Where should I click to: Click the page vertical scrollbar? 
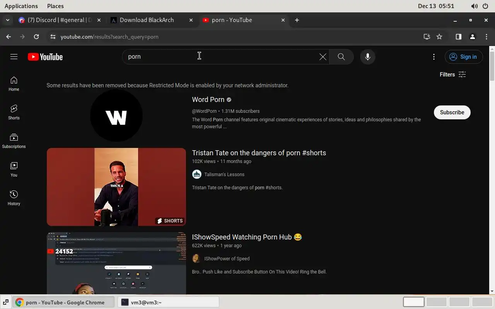click(492, 66)
